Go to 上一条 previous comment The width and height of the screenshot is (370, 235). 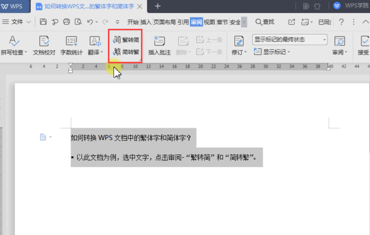click(209, 39)
